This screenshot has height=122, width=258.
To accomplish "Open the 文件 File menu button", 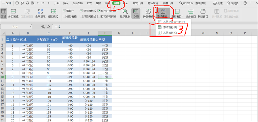I will pos(7,3).
